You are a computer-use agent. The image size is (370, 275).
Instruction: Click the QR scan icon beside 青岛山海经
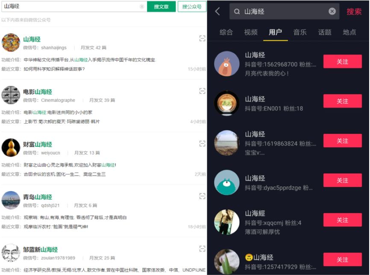(202, 196)
